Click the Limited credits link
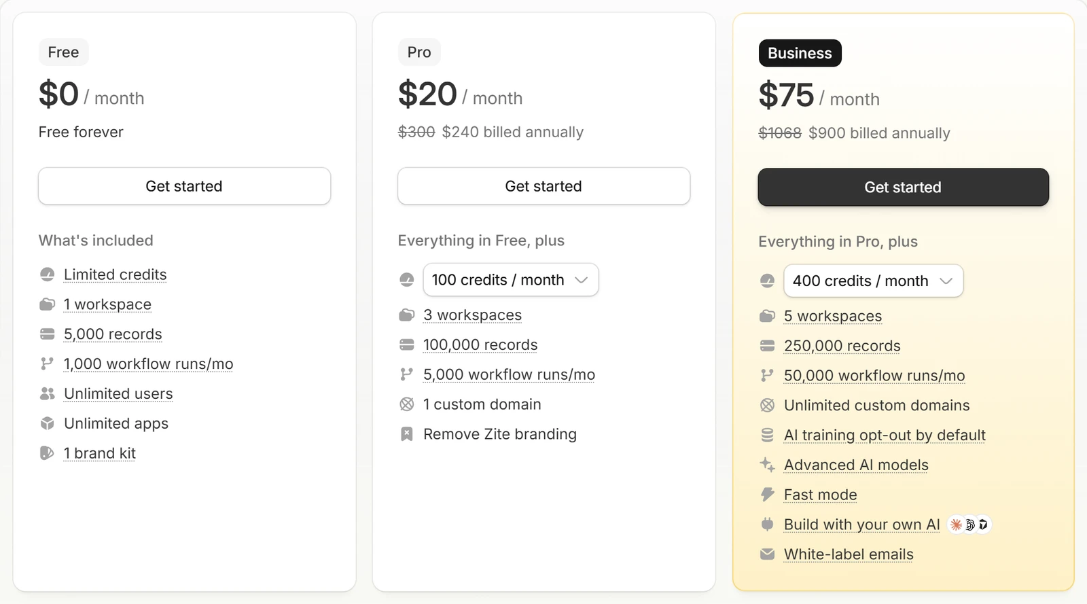This screenshot has width=1087, height=604. [115, 274]
